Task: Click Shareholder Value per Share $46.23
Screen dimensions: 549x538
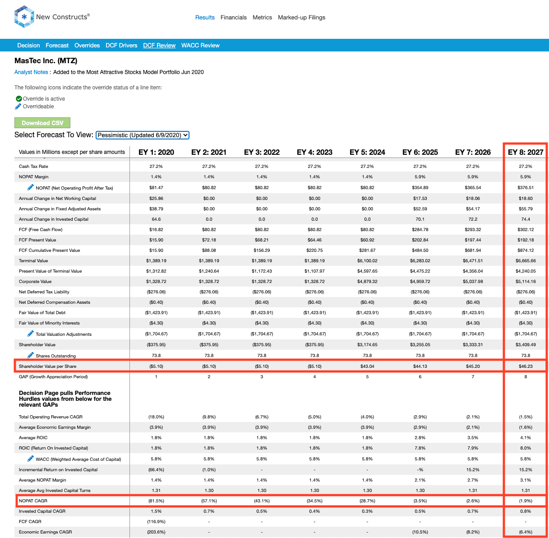Action: pos(526,366)
